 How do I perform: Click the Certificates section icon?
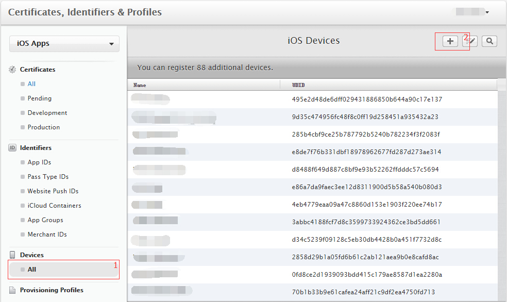(12, 70)
